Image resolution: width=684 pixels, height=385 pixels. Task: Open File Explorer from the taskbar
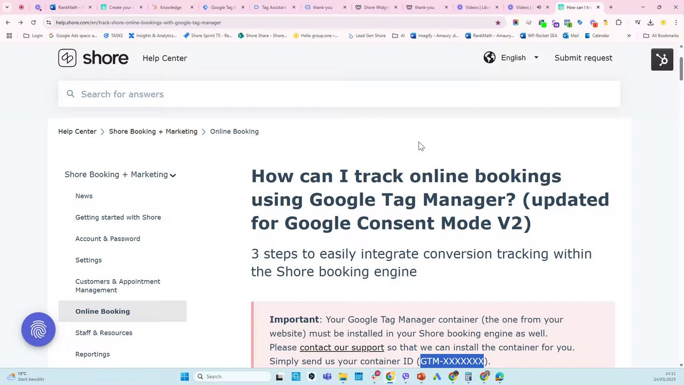click(343, 376)
